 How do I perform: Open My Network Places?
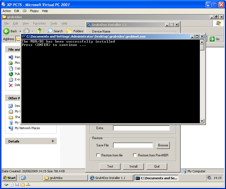(x=24, y=128)
